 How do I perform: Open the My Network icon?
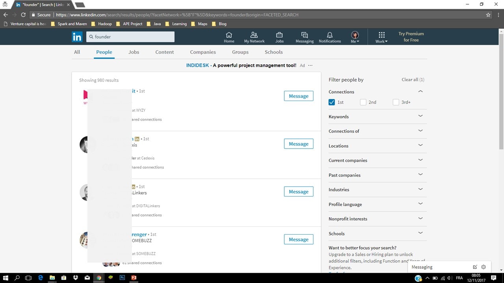pos(254,37)
